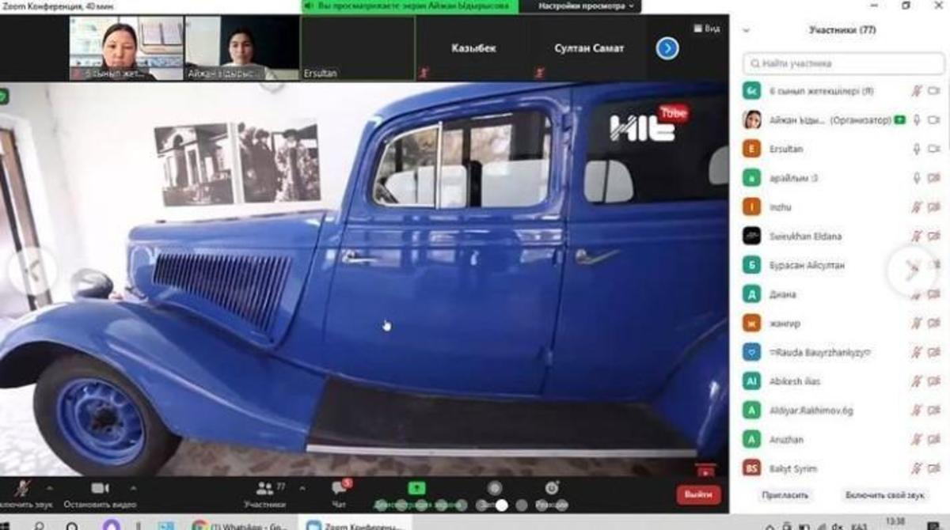This screenshot has height=530, width=950.
Task: Expand the audio options arrow next to microphone
Action: pos(50,488)
